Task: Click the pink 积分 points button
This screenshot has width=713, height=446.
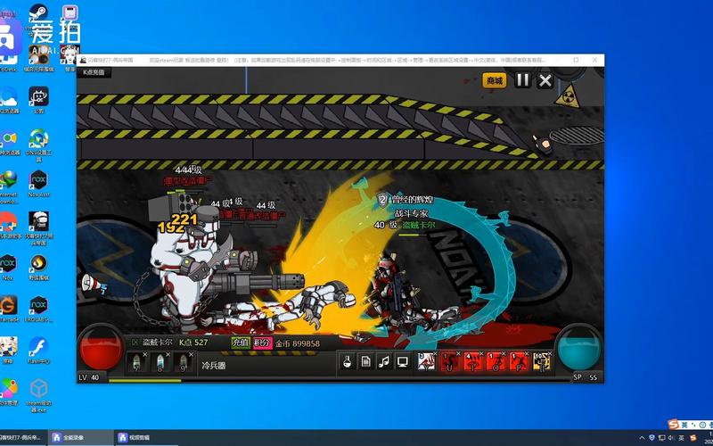Action: click(262, 343)
